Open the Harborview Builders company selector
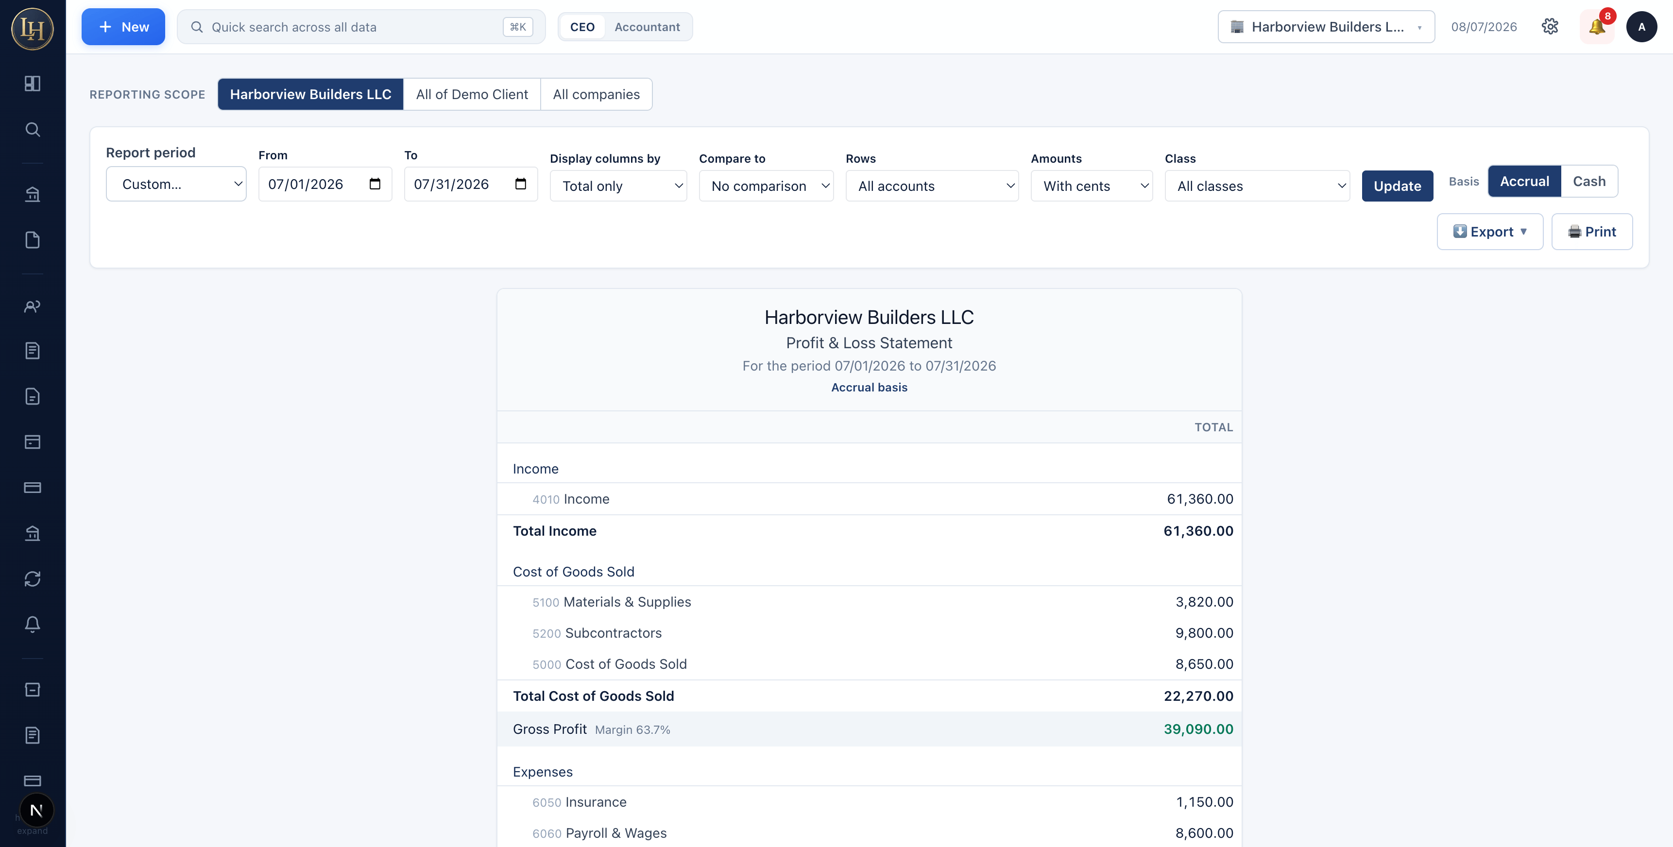 (1326, 27)
